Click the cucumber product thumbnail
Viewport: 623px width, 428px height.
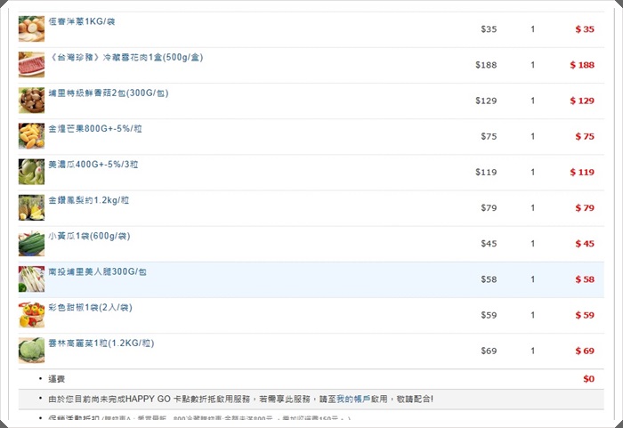[31, 243]
